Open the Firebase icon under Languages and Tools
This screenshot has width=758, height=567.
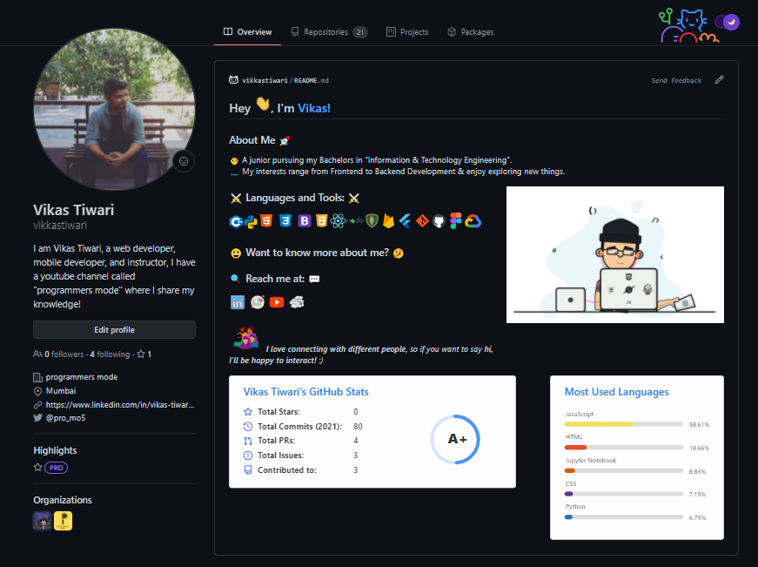(x=387, y=221)
